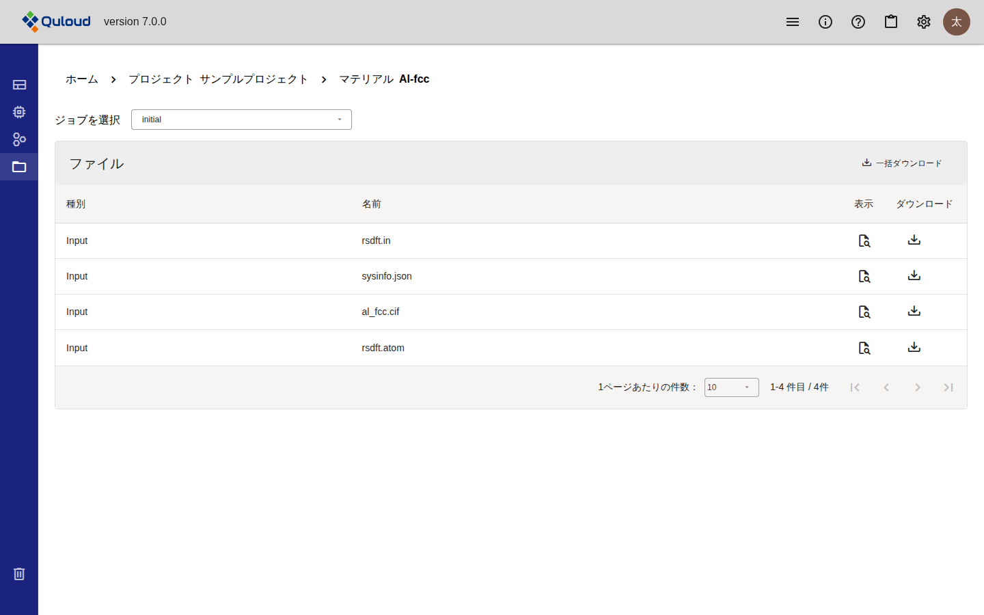Viewport: 984px width, 615px height.
Task: Open the help question-mark icon
Action: [858, 22]
